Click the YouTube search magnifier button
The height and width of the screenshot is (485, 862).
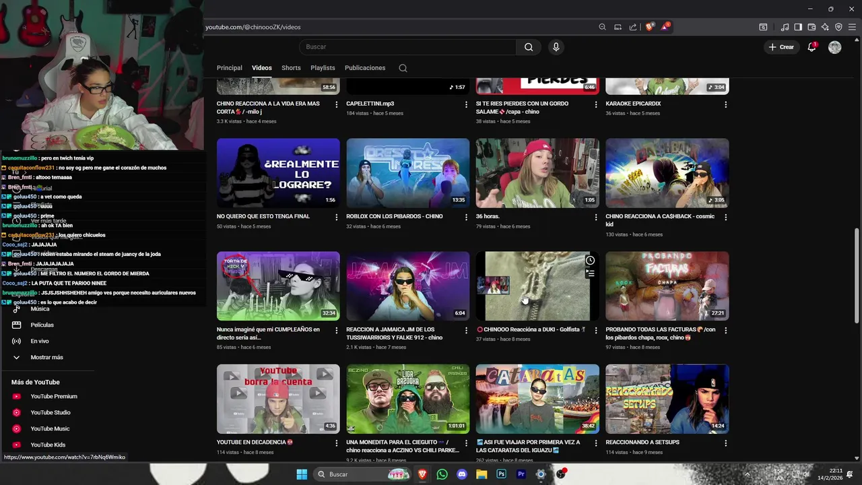coord(529,47)
